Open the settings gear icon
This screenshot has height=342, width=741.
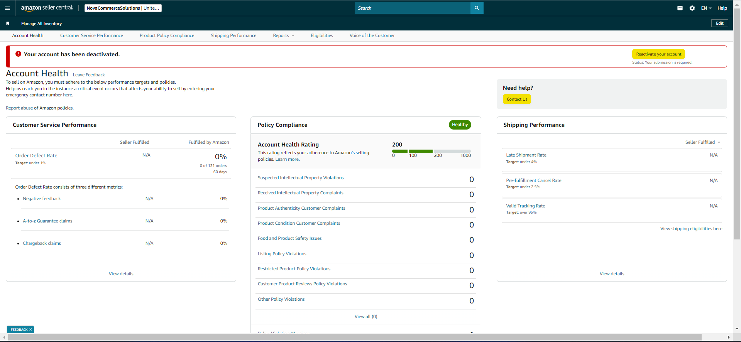coord(692,8)
